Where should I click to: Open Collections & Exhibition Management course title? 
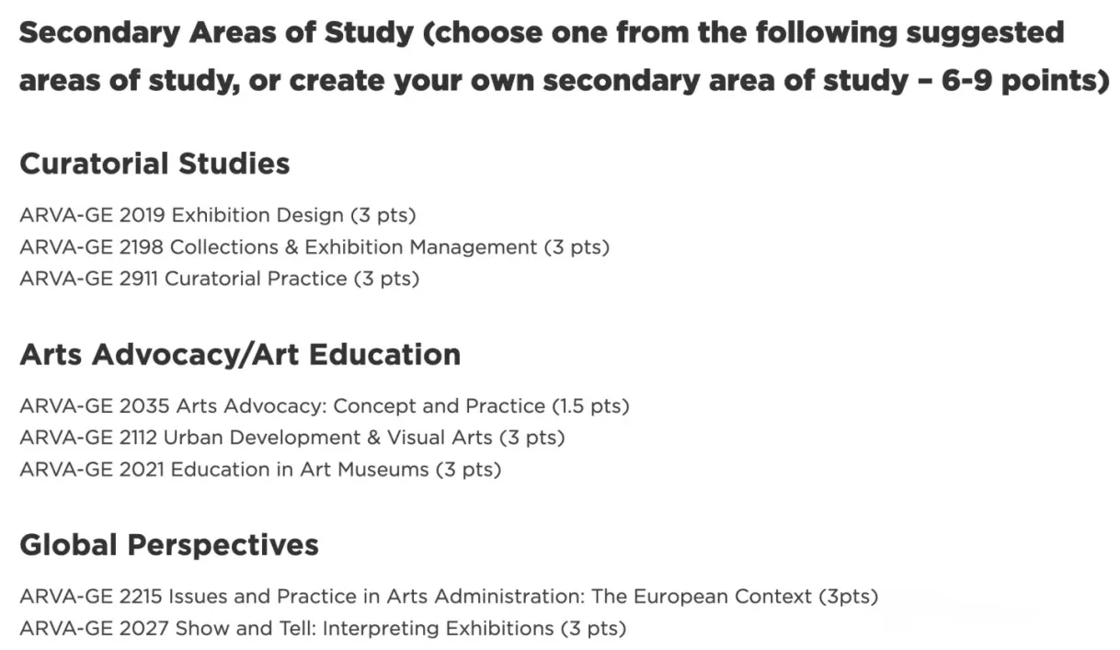tap(353, 247)
